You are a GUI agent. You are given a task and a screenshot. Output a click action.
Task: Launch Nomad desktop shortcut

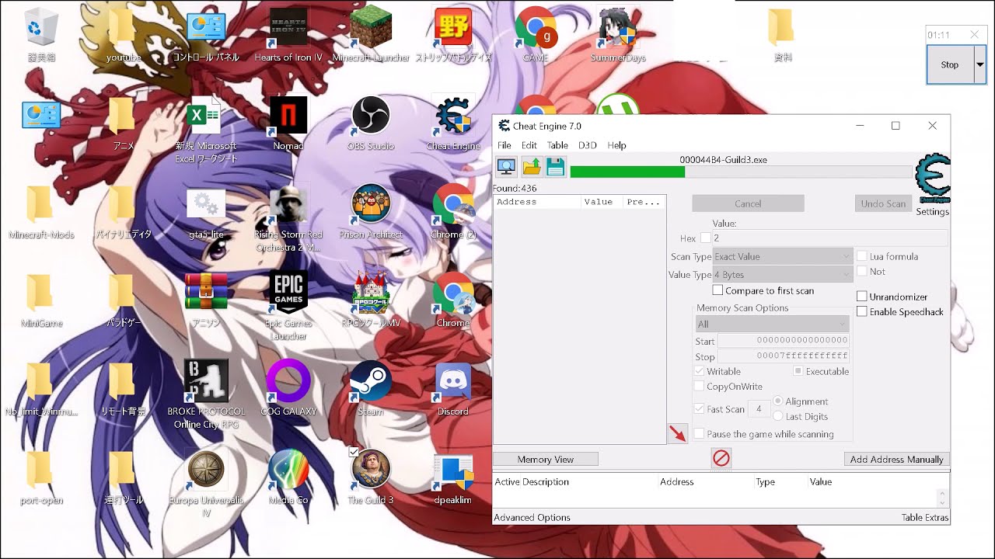coord(288,124)
